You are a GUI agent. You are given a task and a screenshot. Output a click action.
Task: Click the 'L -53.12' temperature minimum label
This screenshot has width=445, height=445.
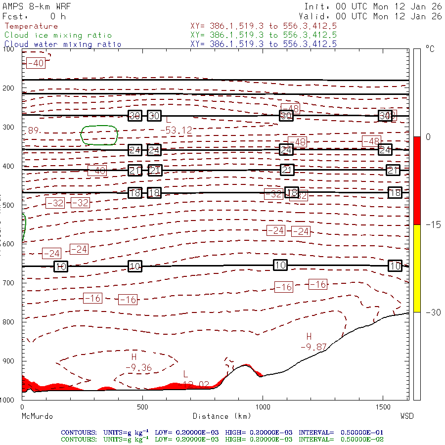point(176,125)
